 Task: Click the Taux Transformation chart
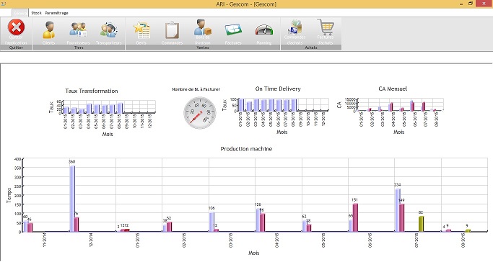102,112
